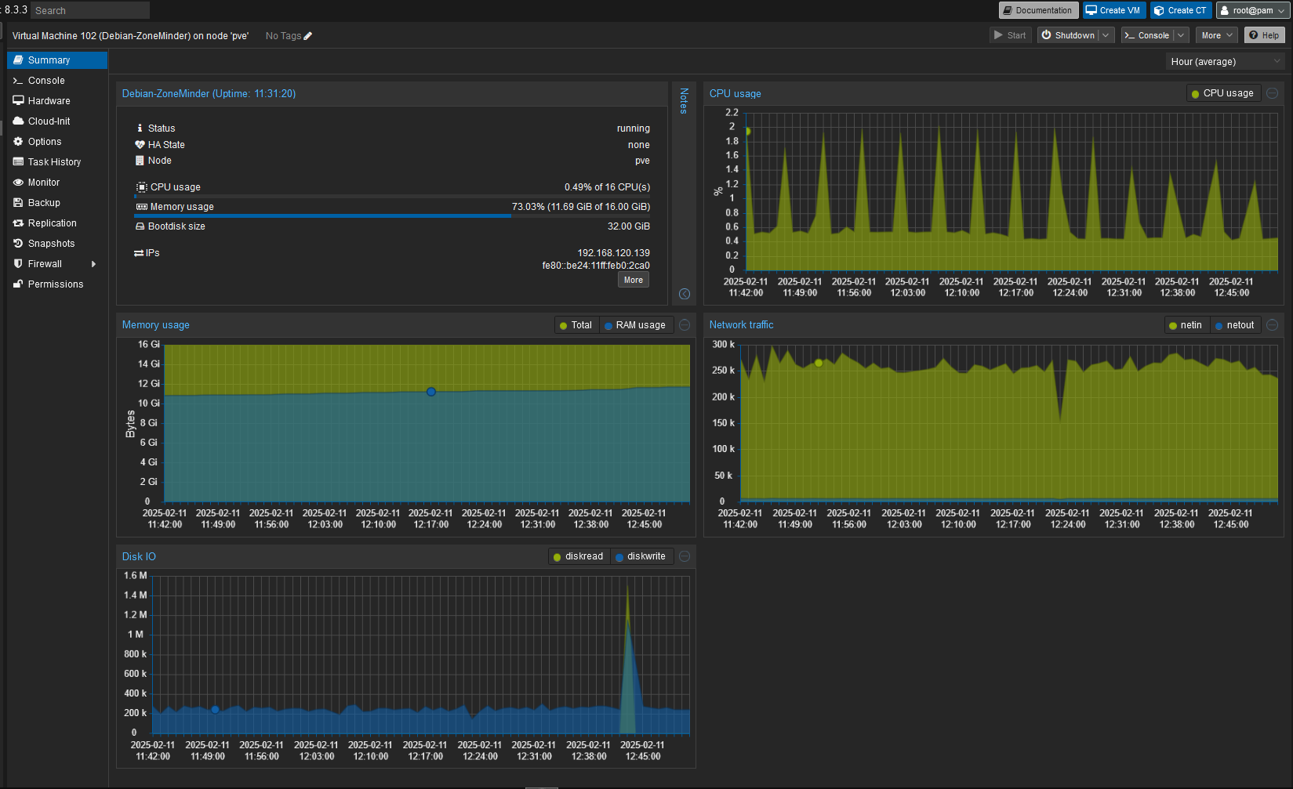Click the netin data point marker
Image resolution: width=1293 pixels, height=789 pixels.
click(x=819, y=363)
